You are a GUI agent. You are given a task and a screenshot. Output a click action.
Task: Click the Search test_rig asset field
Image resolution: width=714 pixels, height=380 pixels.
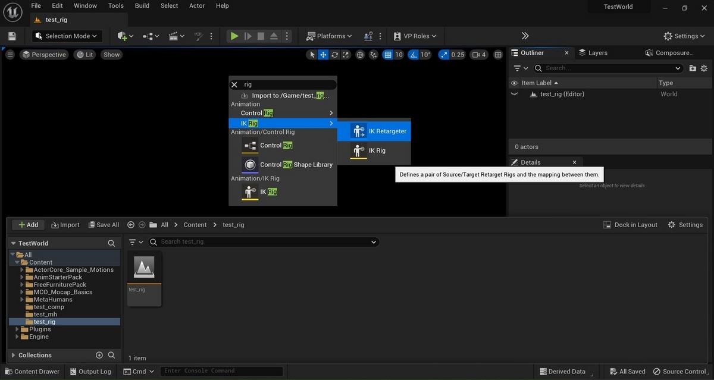tap(262, 241)
